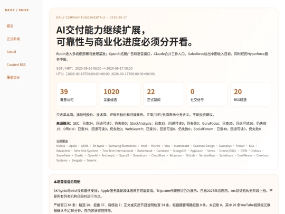Click the 20 RSS精选 stat card
285x214 pixels.
pyautogui.click(x=251, y=94)
